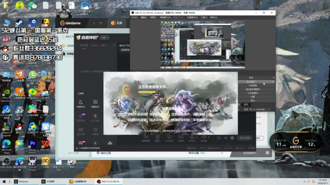Switch to OBS 27.2.4 on the taskbar
Viewport: 330px width, 185px height.
(x=109, y=181)
